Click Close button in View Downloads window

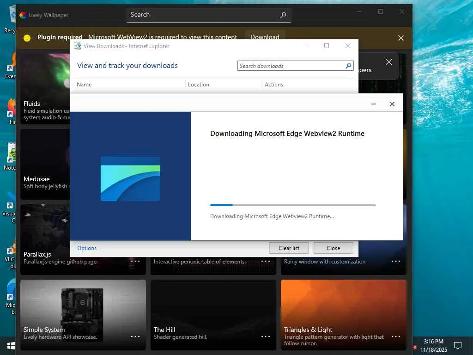pyautogui.click(x=334, y=248)
